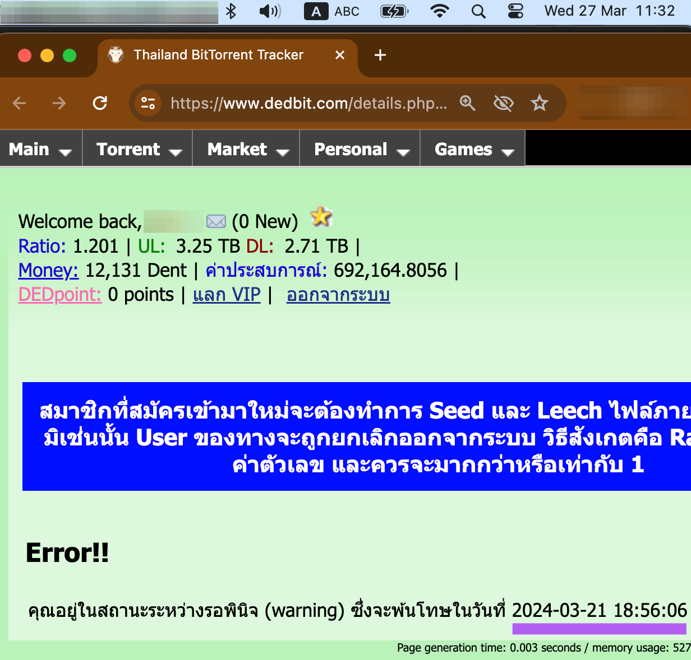Open the Personal menu
Screen dimensions: 691x660
coord(361,150)
